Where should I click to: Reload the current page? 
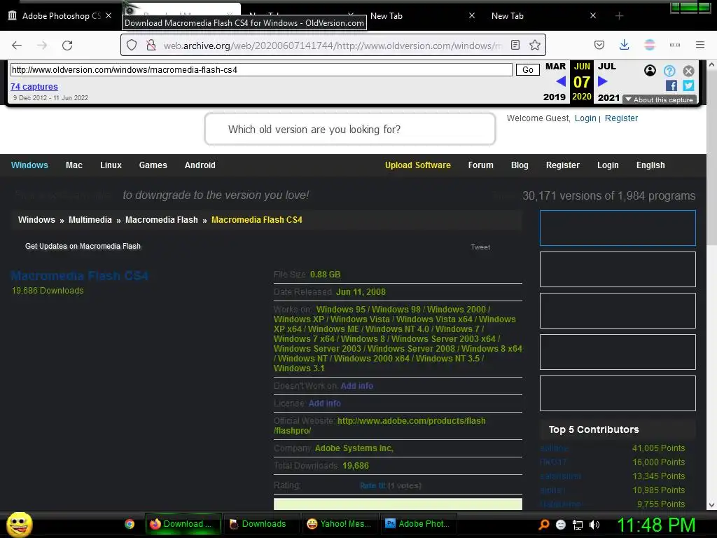(x=67, y=46)
